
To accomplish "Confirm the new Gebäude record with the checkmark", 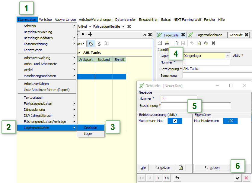I will coord(238,178).
